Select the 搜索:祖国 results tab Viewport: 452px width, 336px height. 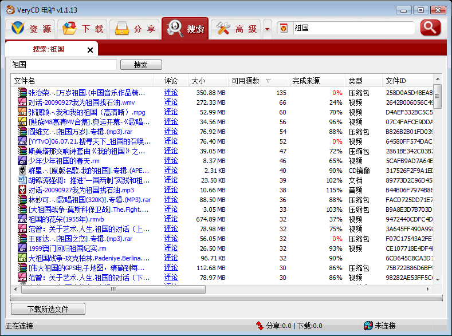coord(49,49)
